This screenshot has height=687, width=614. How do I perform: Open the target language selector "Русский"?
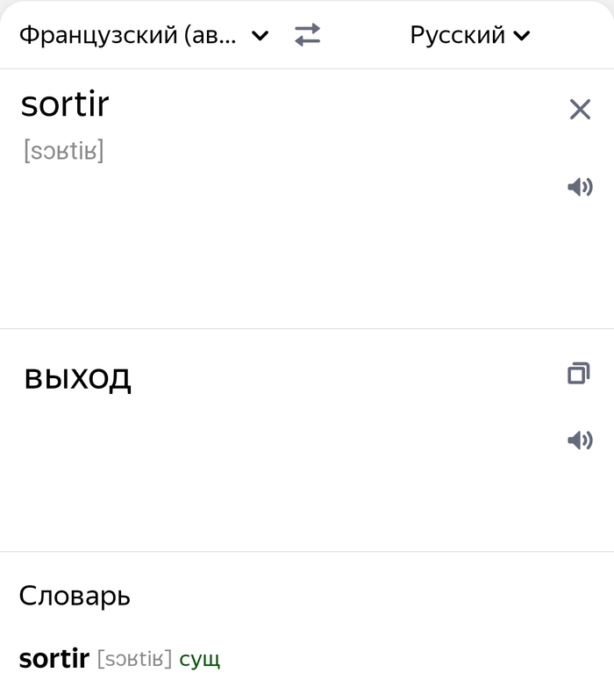tap(458, 35)
